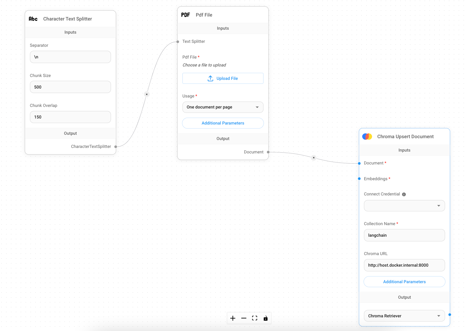Click the upload arrow icon
This screenshot has height=331, width=468.
click(x=210, y=79)
